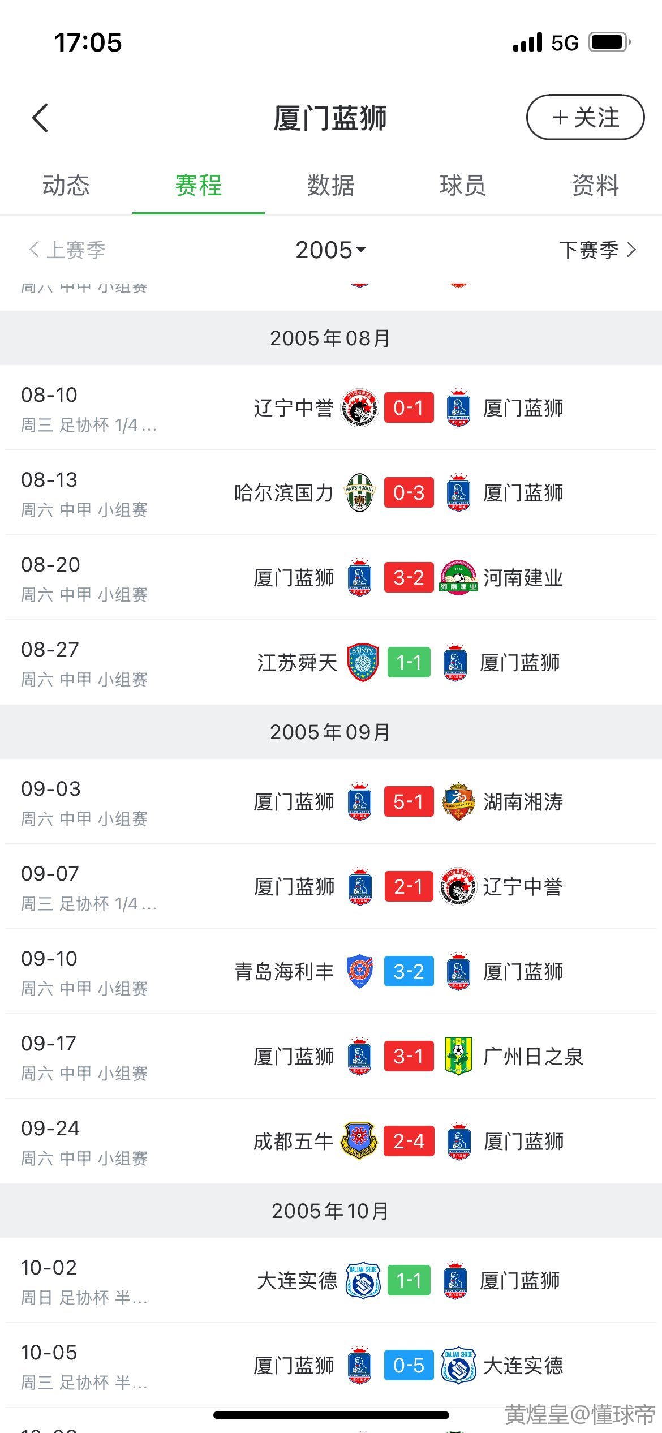Switch to the 球员 tab
The image size is (662, 1433).
click(x=463, y=185)
